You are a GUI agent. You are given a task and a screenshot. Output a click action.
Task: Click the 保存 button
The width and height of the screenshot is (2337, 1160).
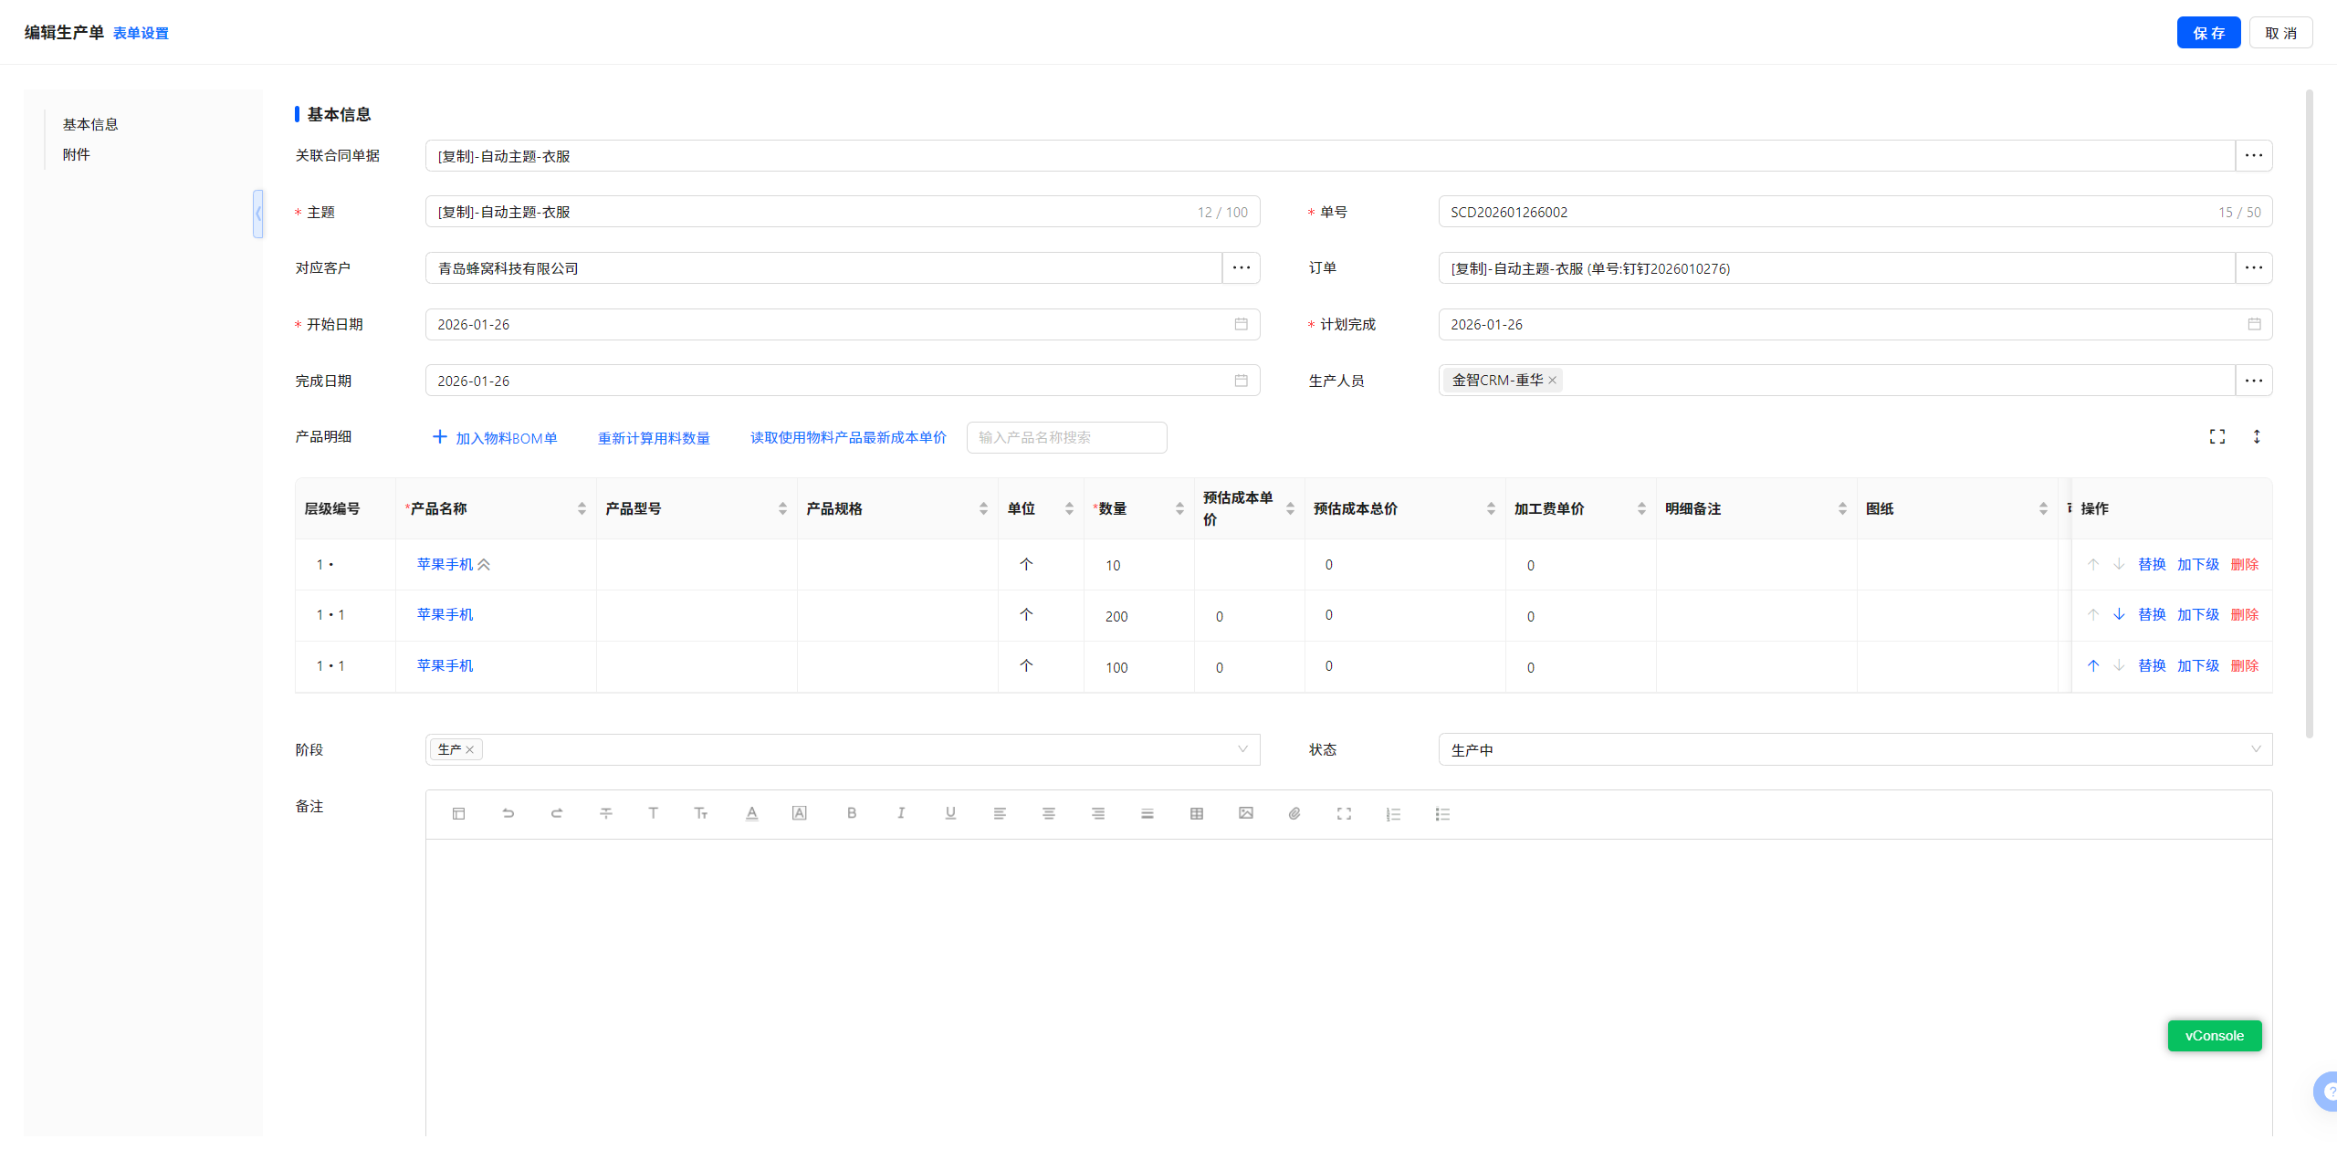coord(2207,34)
